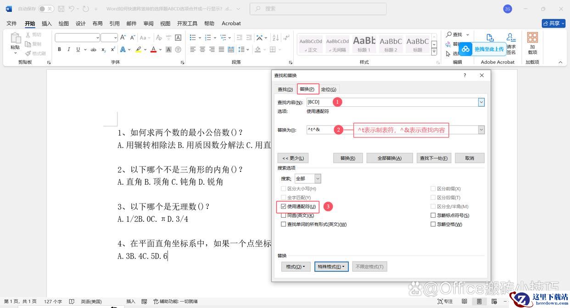Click the 查找下一处 button

click(x=434, y=158)
